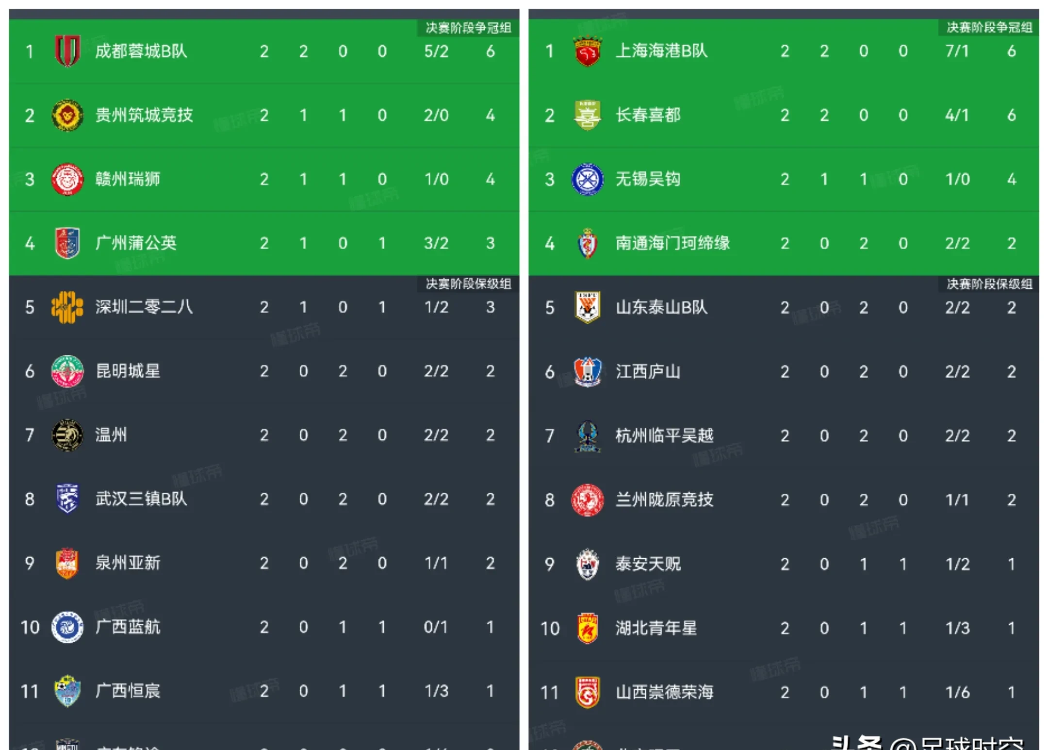Click the 长春喜都 green emblem
This screenshot has height=750, width=1048.
pos(587,115)
